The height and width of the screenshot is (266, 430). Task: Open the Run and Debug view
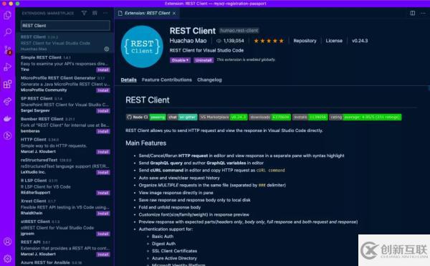[7, 67]
